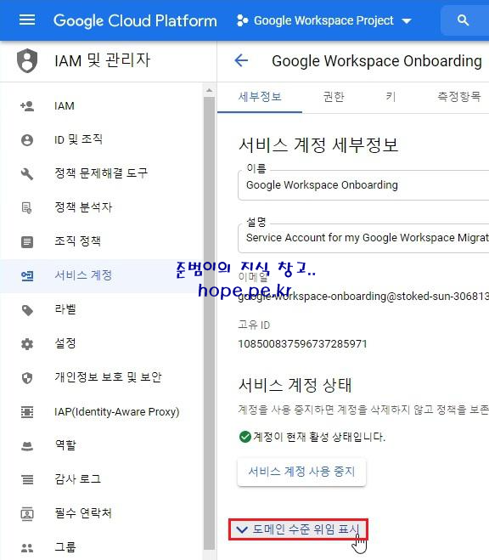
Task: Click the 서비스 계정 사용 중지 button
Action: tap(301, 472)
